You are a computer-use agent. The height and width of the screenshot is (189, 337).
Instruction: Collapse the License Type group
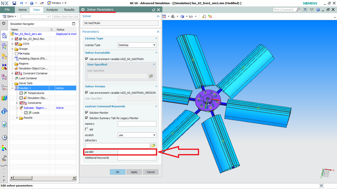[156, 38]
